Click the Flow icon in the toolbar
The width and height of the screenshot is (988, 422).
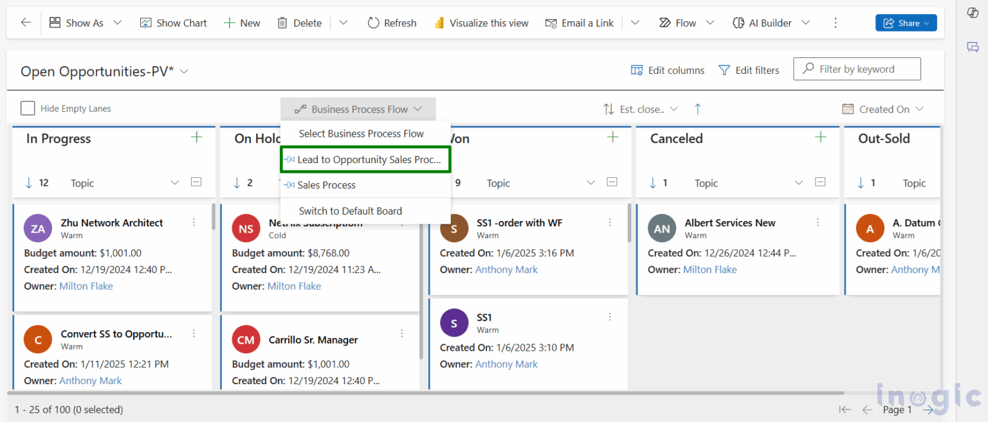667,22
